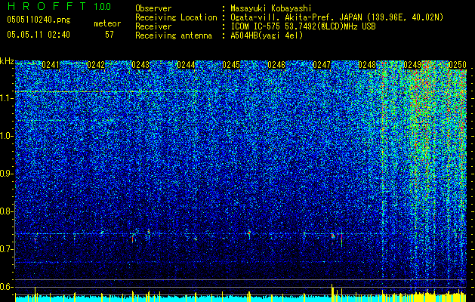
Task: Click the HROFFT 1.0.0 title text
Action: (x=60, y=6)
